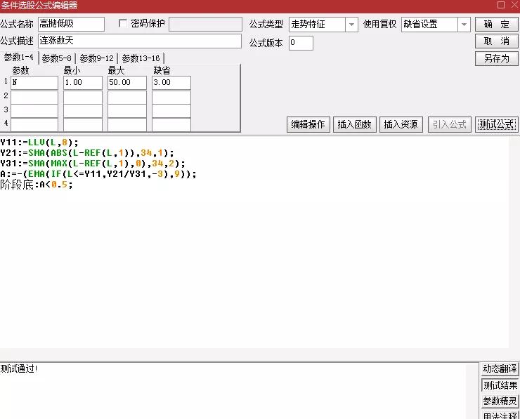The height and width of the screenshot is (419, 520).
Task: Click the 插入函数 button
Action: 355,124
